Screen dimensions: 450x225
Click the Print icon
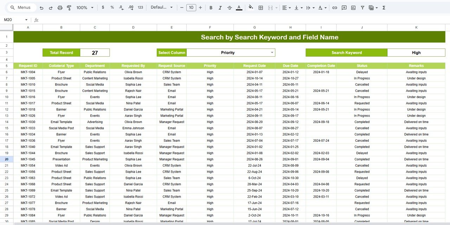click(60, 7)
